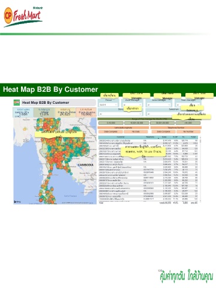The height and width of the screenshot is (288, 216).
Task: Click the Bing logo on the map
Action: [17, 202]
